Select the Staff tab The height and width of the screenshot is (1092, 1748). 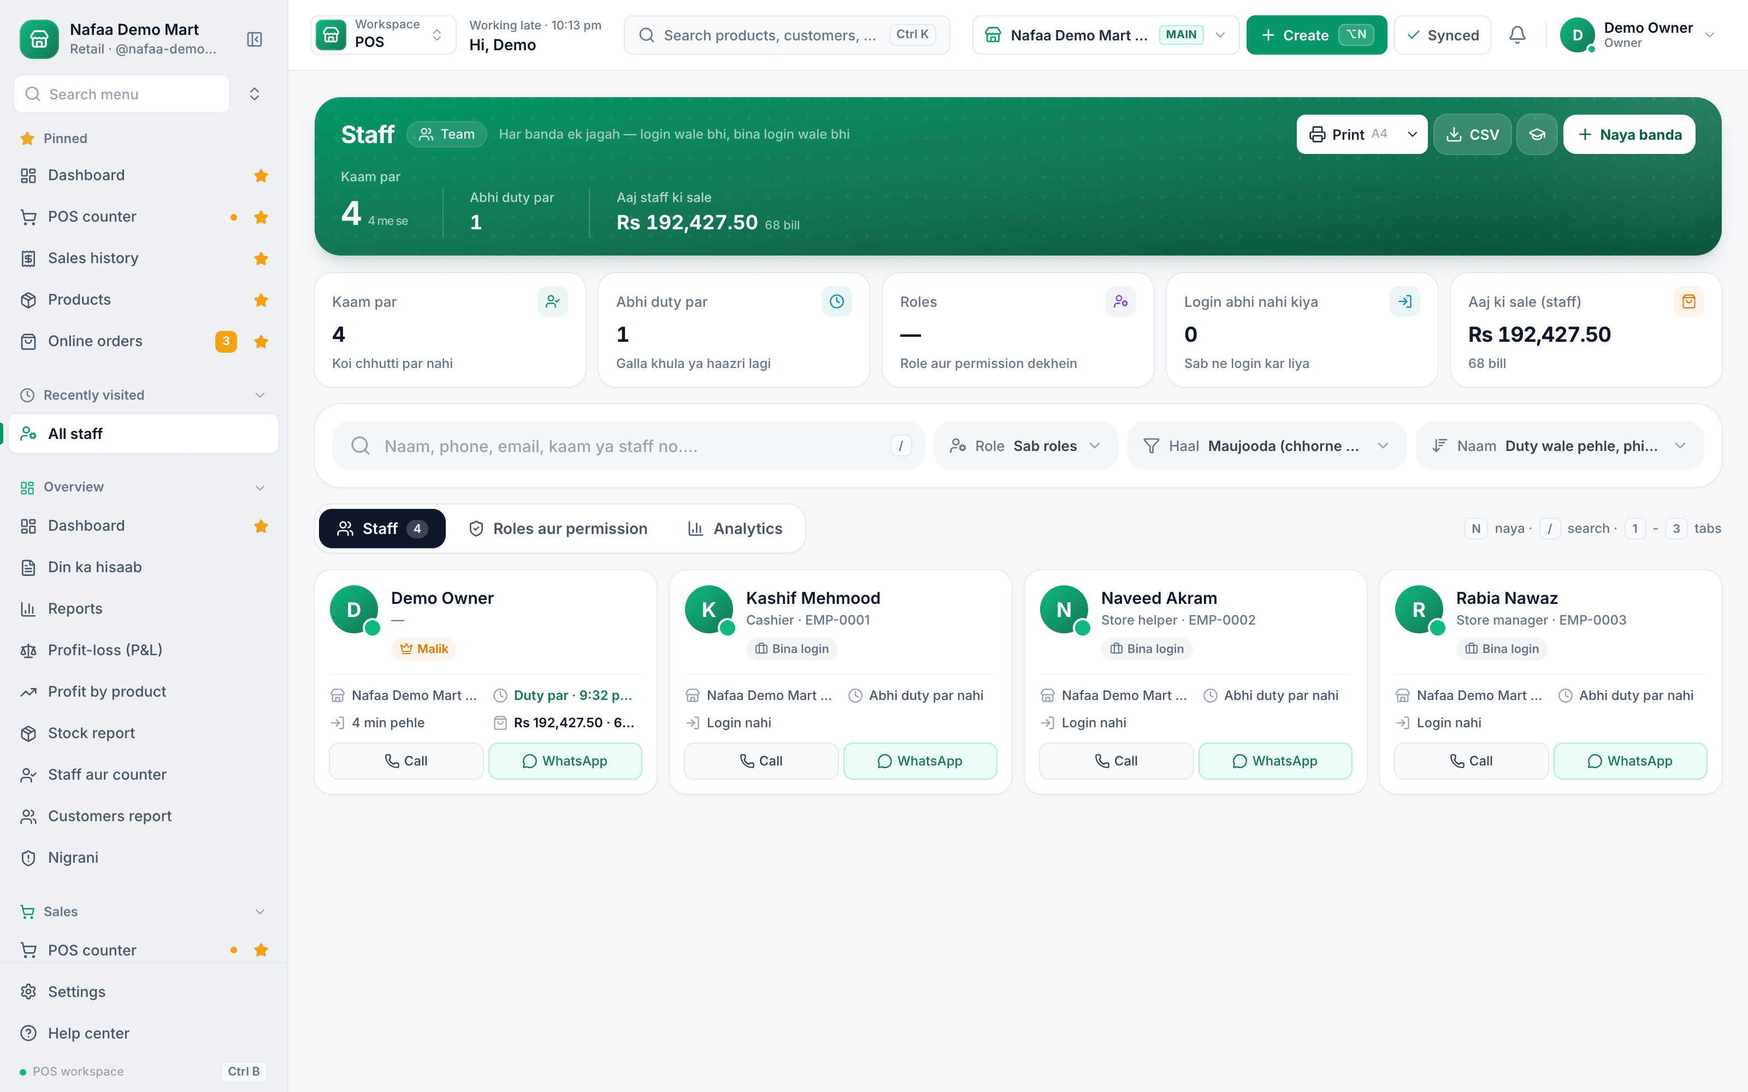tap(382, 529)
